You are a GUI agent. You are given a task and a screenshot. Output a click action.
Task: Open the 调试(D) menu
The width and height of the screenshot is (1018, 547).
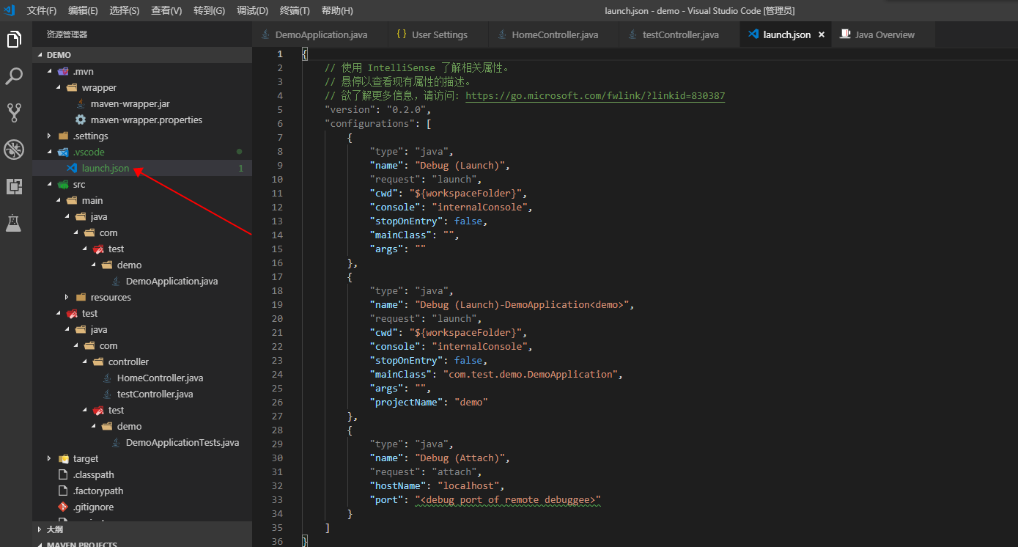[252, 11]
